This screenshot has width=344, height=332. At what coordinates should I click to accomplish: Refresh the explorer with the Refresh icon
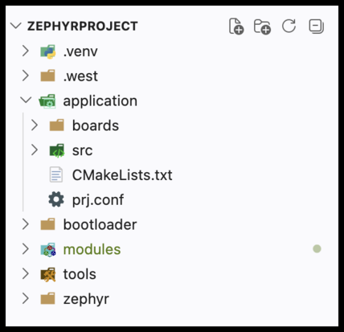[289, 26]
